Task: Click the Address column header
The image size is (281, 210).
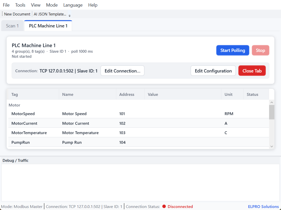Action: (x=130, y=94)
